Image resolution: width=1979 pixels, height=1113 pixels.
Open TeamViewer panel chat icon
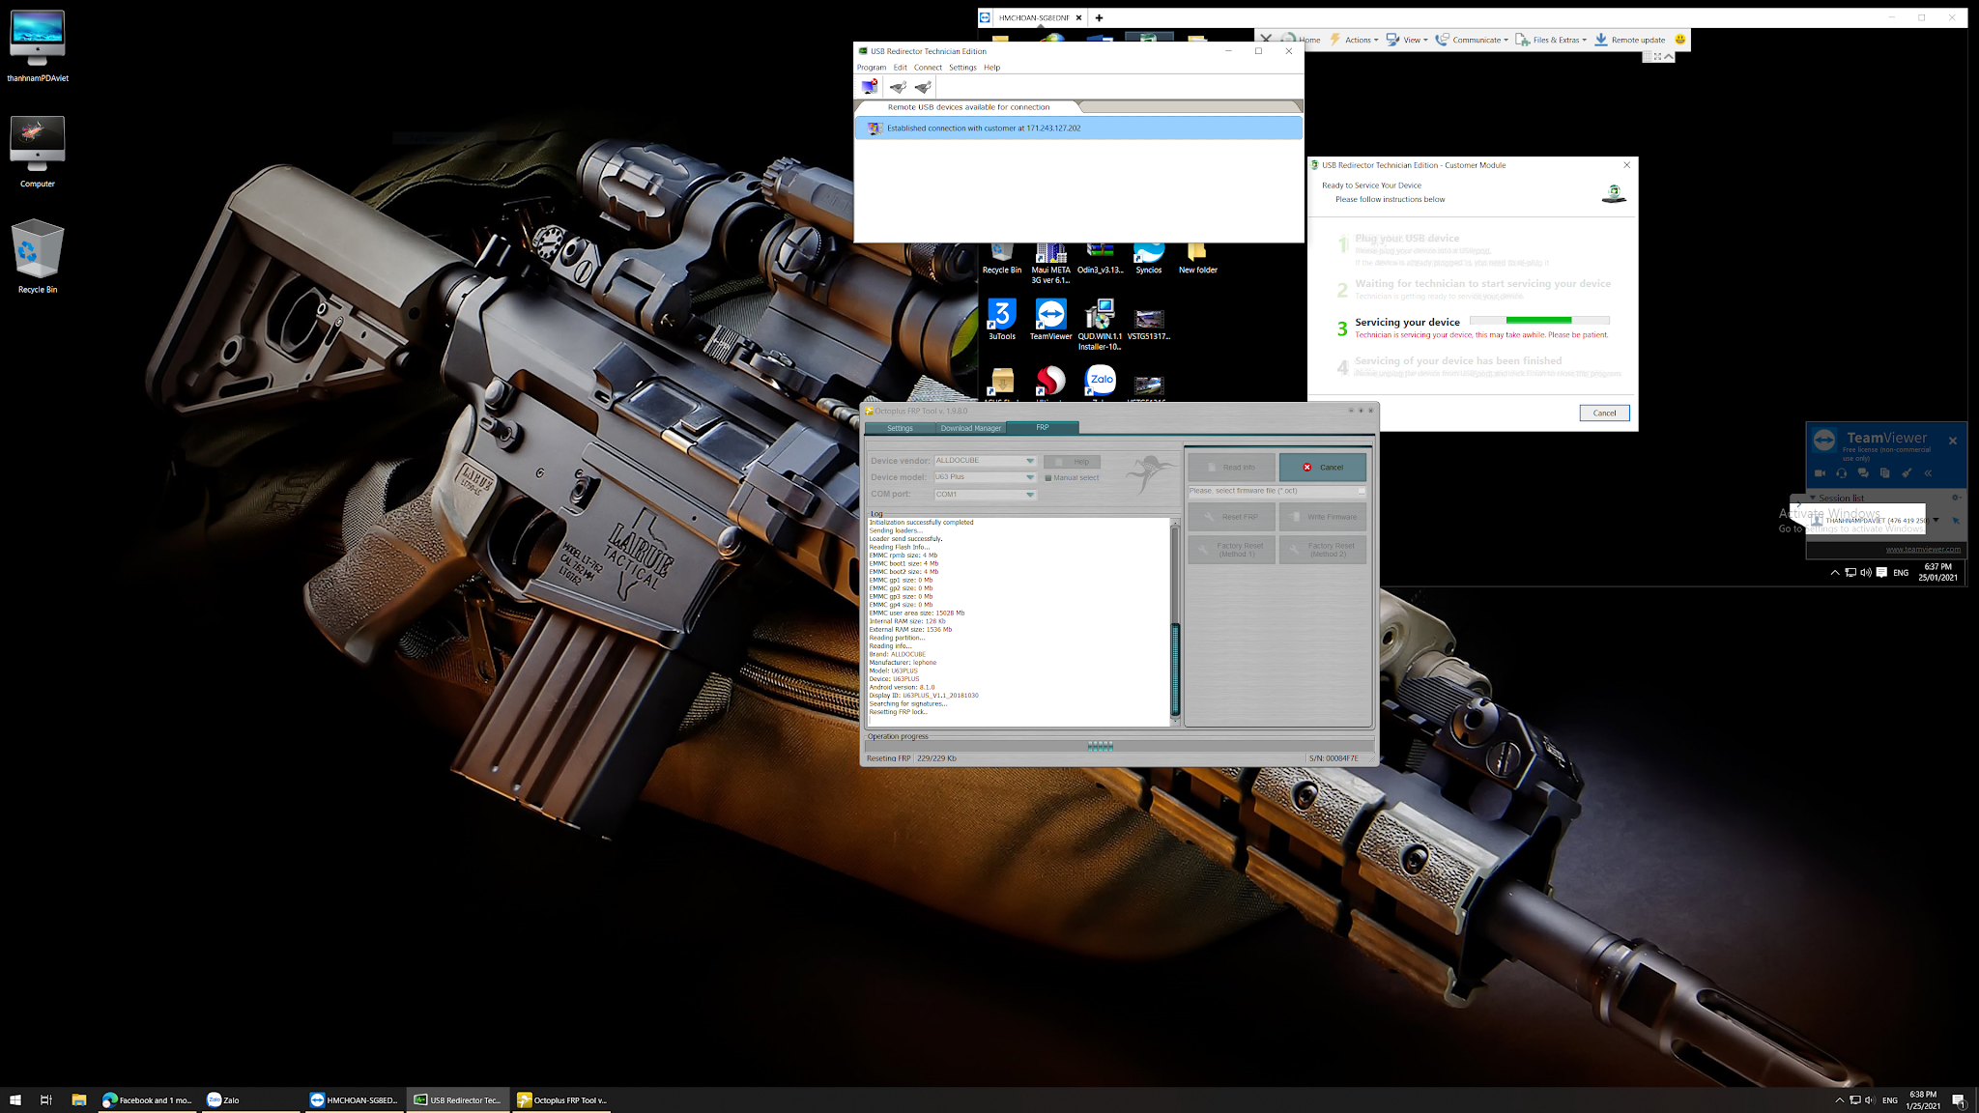tap(1863, 473)
